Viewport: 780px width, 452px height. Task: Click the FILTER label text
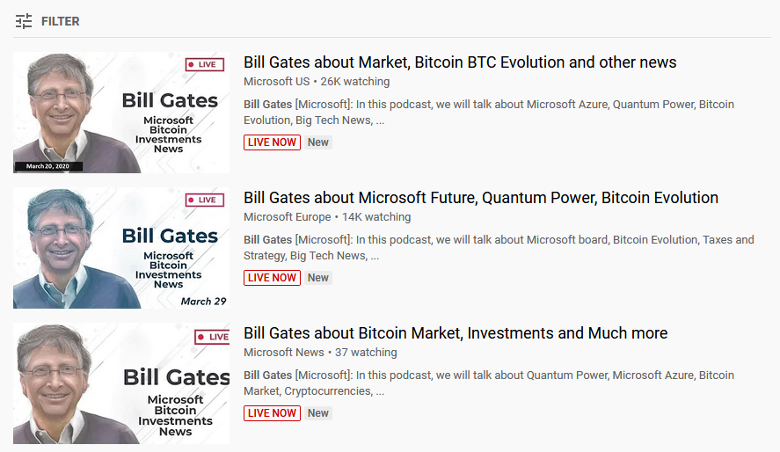click(x=61, y=21)
